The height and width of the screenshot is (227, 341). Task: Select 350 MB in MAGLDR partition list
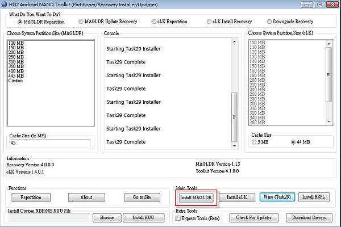[16, 66]
